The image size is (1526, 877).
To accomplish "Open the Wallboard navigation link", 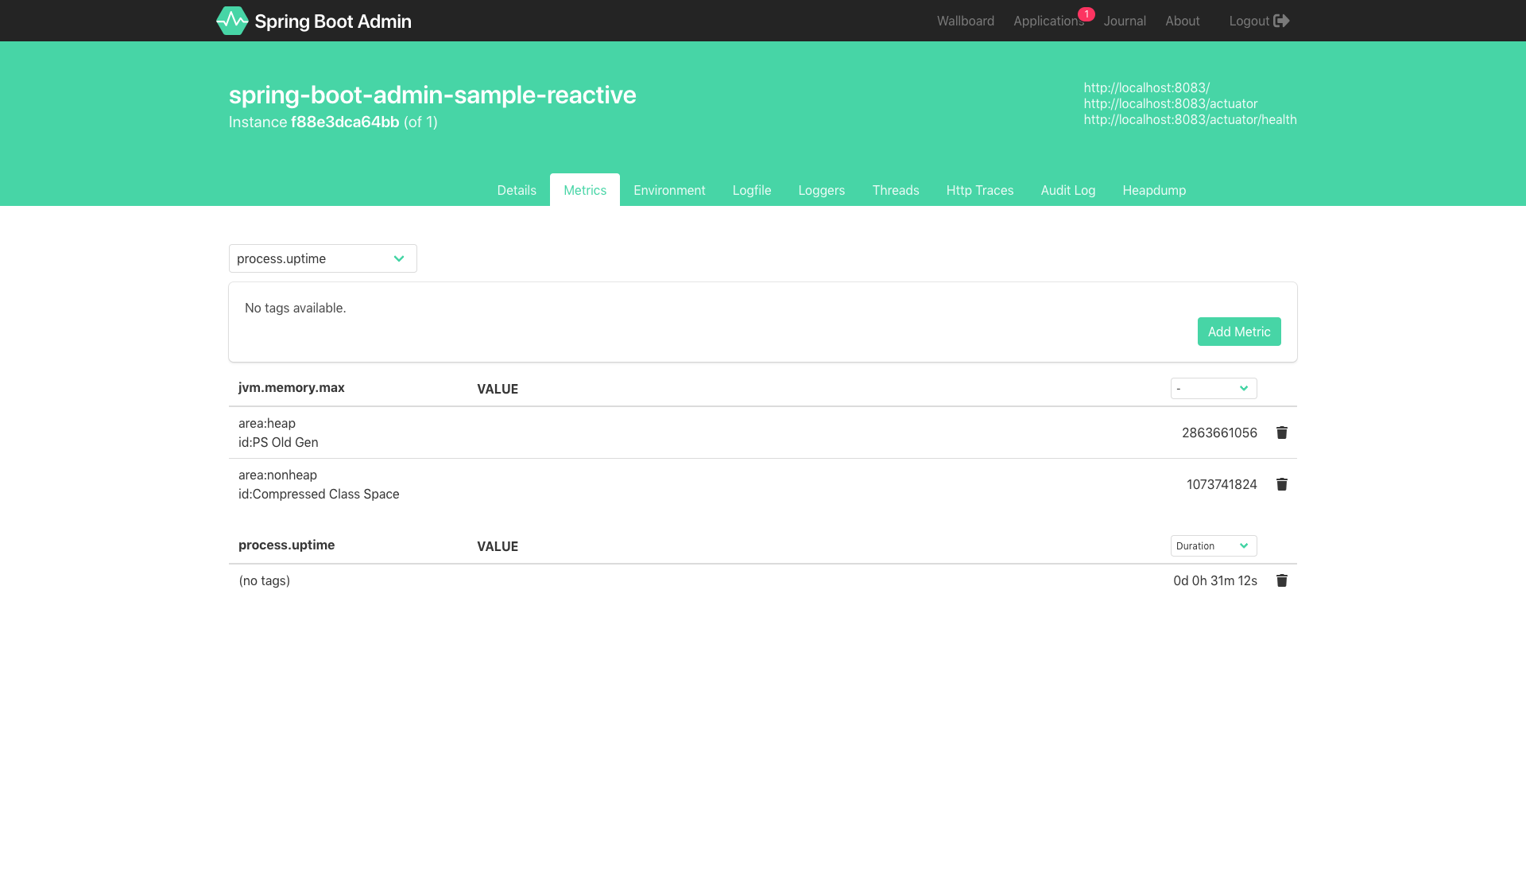I will click(966, 21).
